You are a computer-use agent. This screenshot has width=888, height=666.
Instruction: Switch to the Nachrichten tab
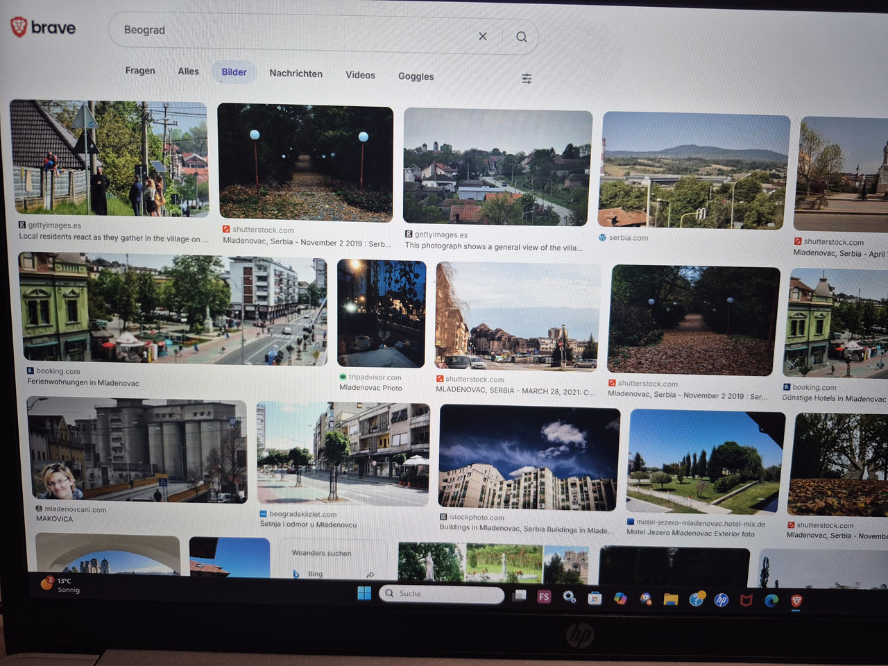click(x=296, y=74)
